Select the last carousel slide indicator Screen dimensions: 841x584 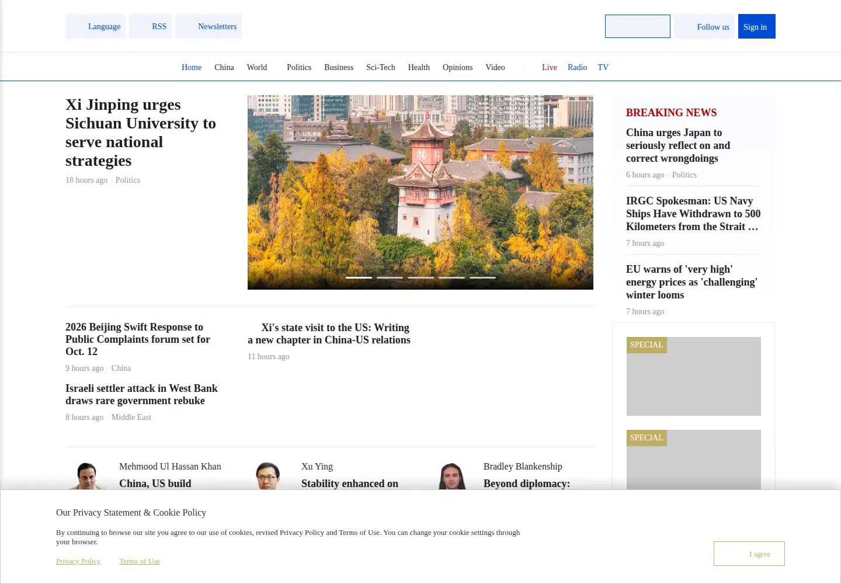point(482,277)
